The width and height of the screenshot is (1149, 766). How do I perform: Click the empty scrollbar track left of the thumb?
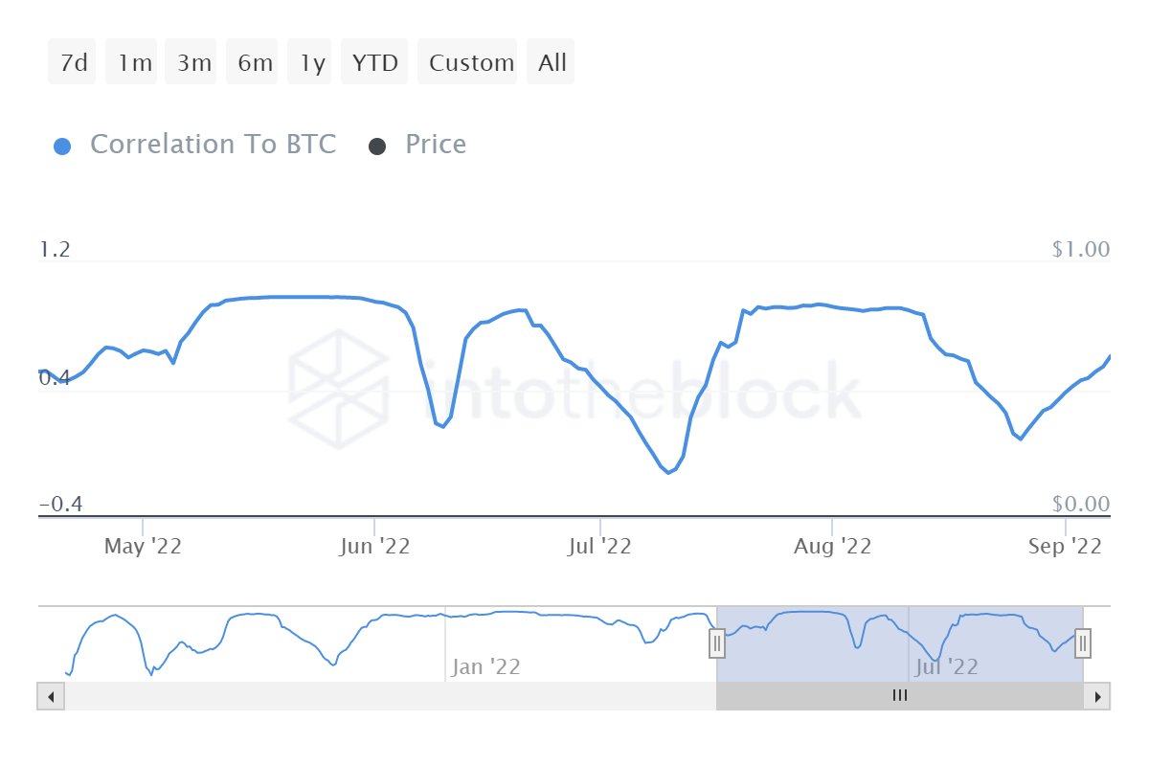[x=390, y=696]
